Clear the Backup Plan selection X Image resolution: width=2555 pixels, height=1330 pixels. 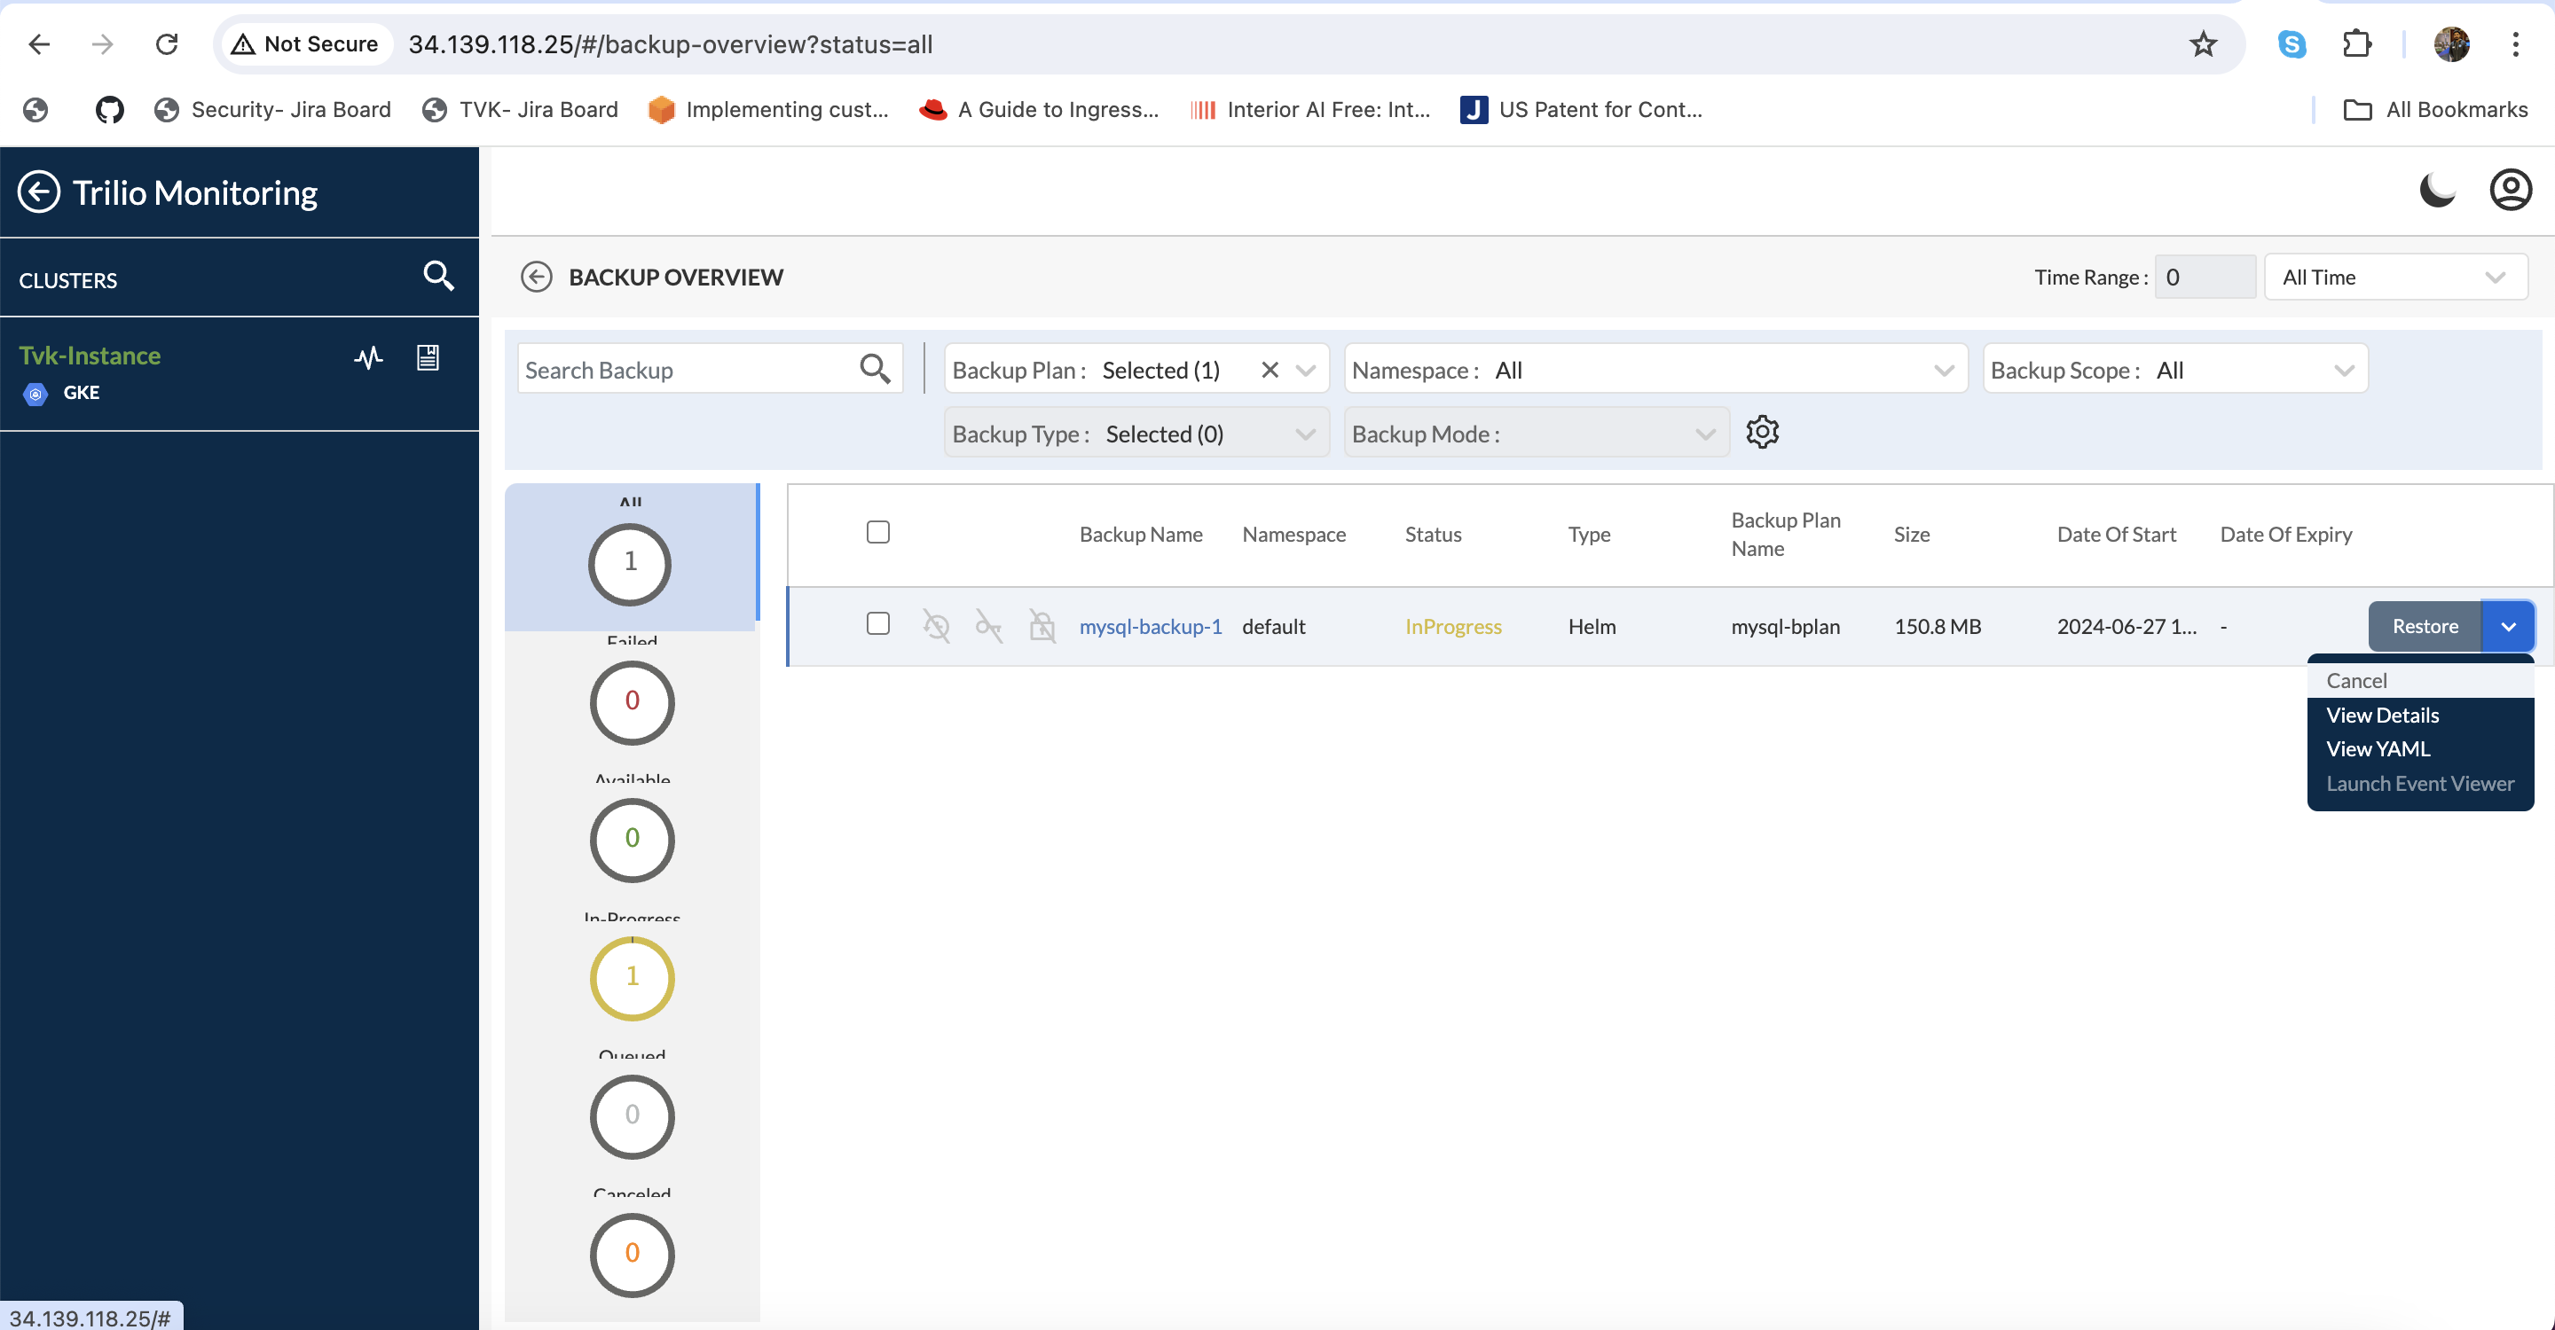(x=1269, y=371)
